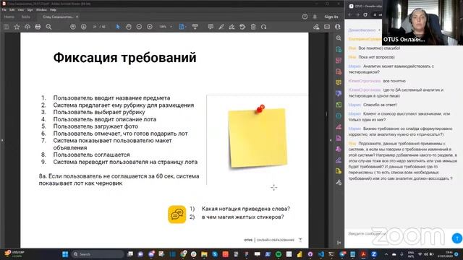Open the help question mark icon
The width and height of the screenshot is (463, 260).
305,17
